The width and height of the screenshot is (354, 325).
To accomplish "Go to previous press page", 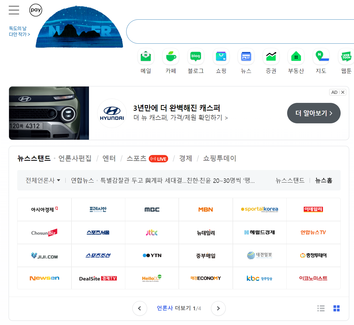I will click(x=140, y=308).
